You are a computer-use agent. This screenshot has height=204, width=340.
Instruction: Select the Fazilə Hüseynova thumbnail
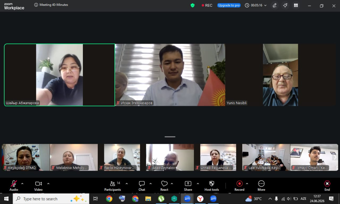(x=122, y=157)
